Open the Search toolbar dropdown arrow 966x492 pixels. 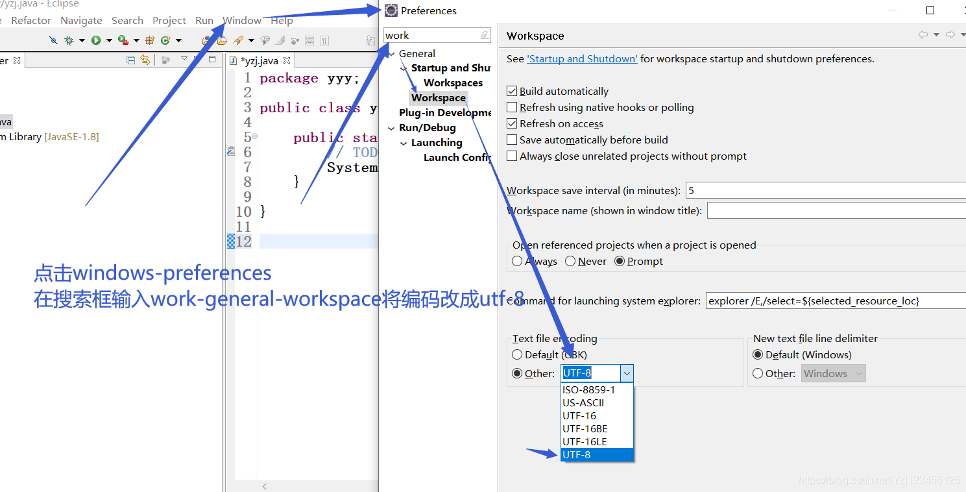click(251, 40)
